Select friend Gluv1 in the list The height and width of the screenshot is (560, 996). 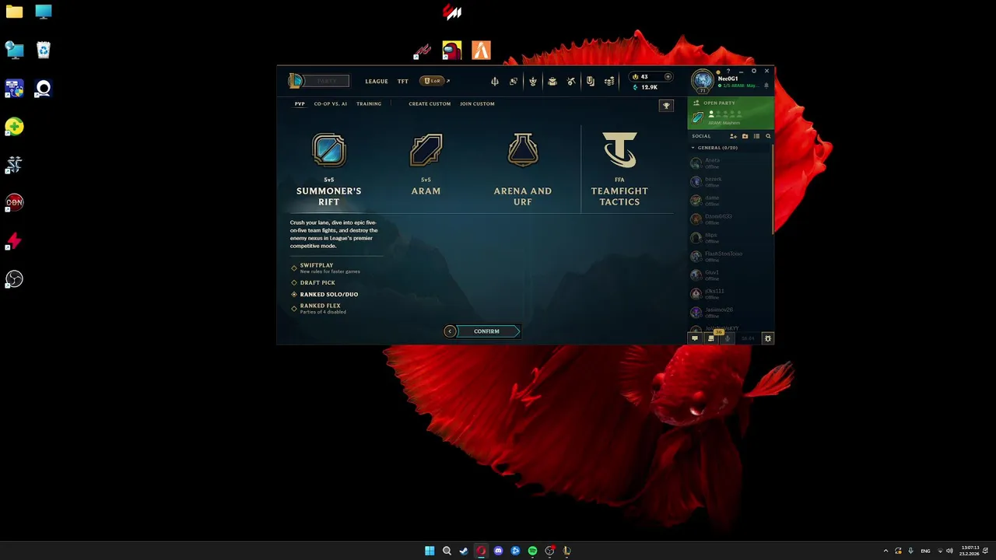[x=729, y=275]
